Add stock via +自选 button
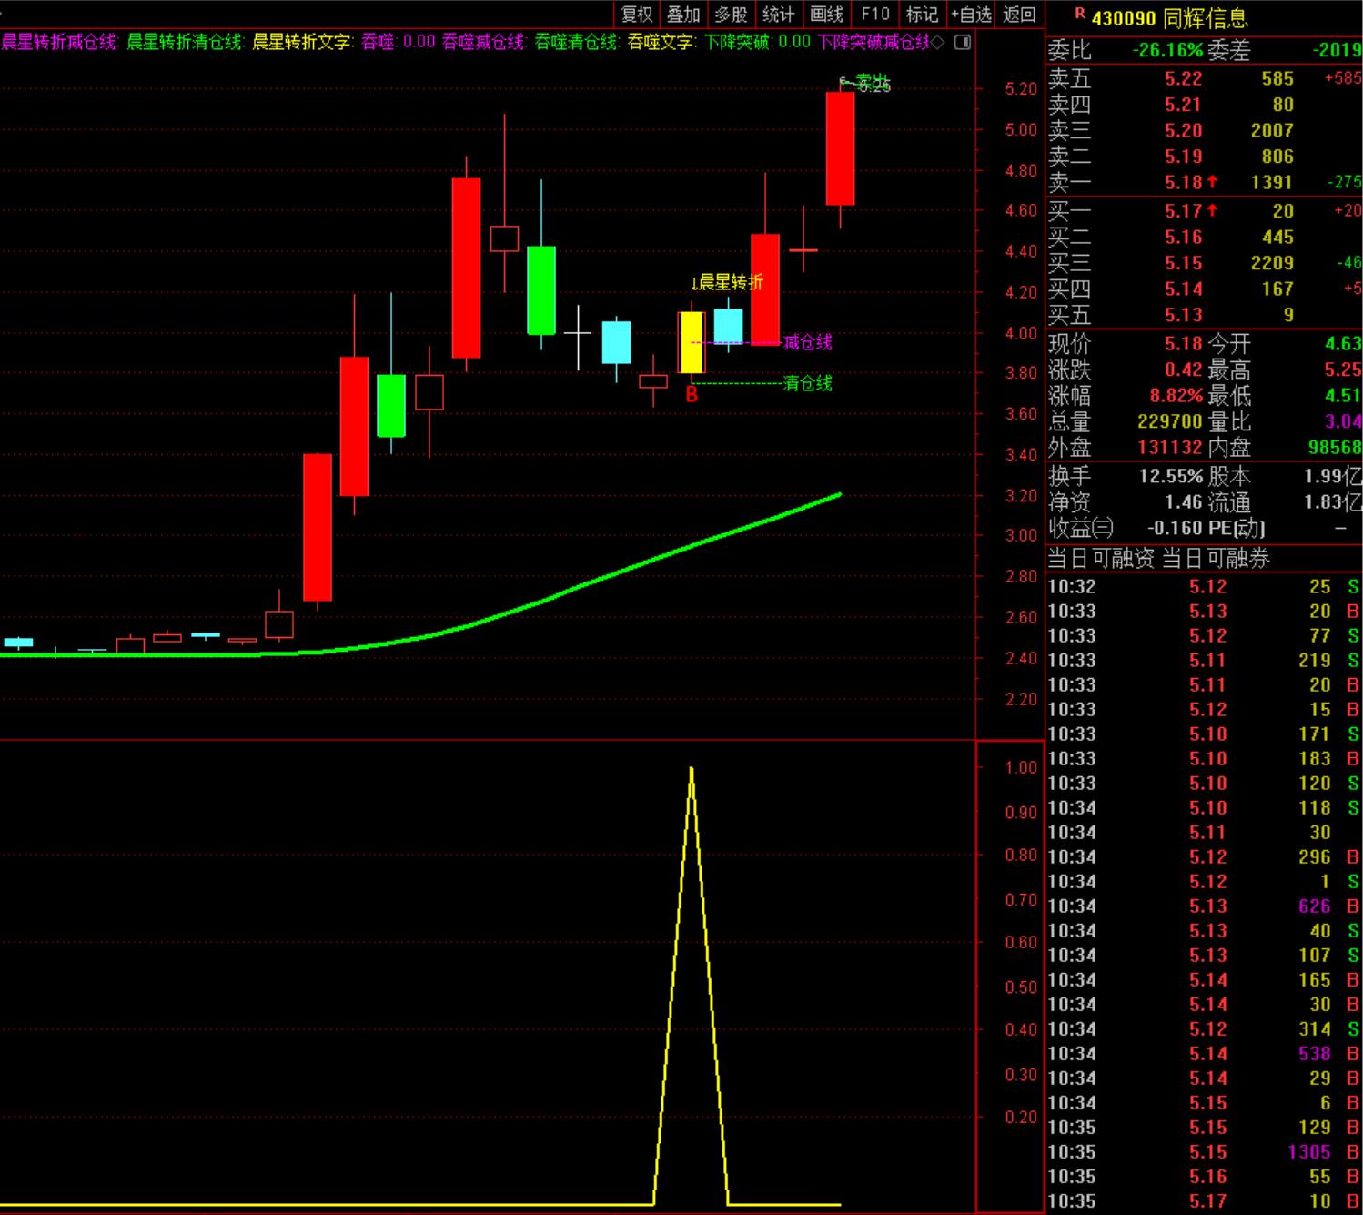This screenshot has height=1215, width=1363. click(971, 15)
